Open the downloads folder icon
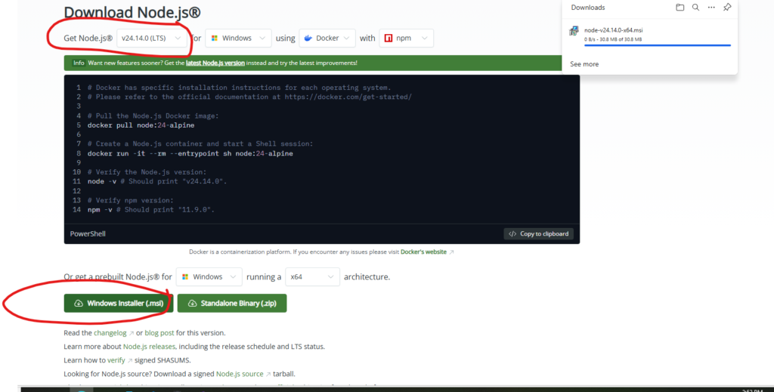 point(680,8)
